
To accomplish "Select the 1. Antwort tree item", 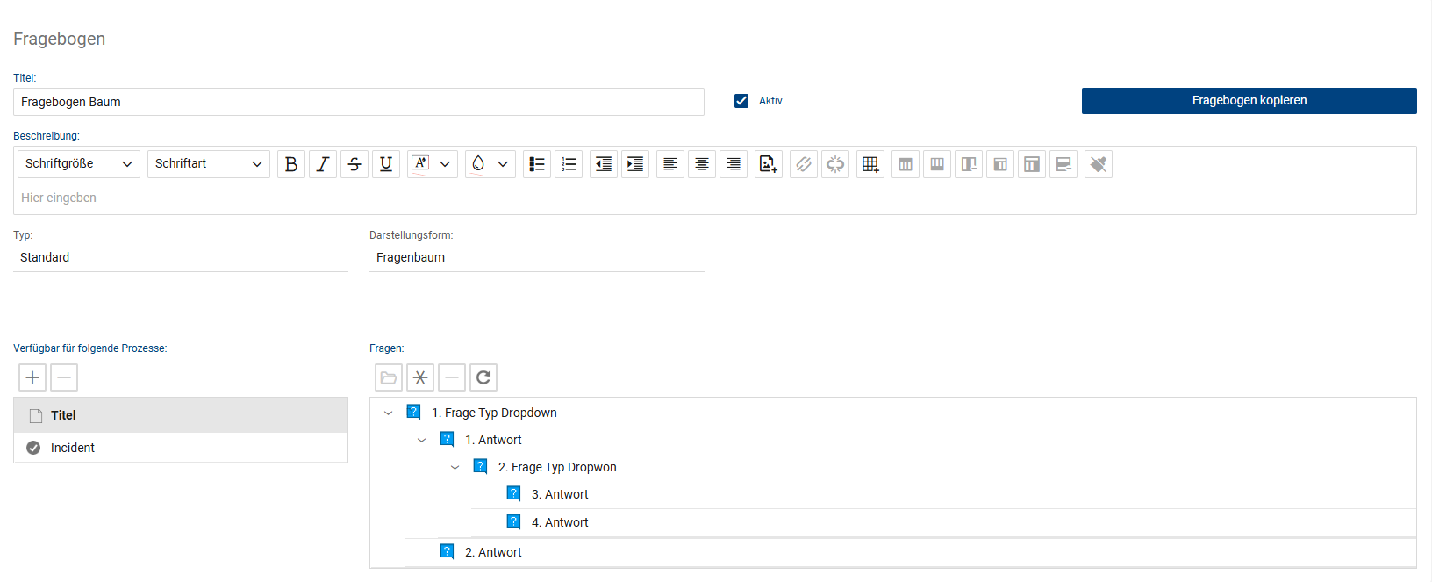I will 493,440.
